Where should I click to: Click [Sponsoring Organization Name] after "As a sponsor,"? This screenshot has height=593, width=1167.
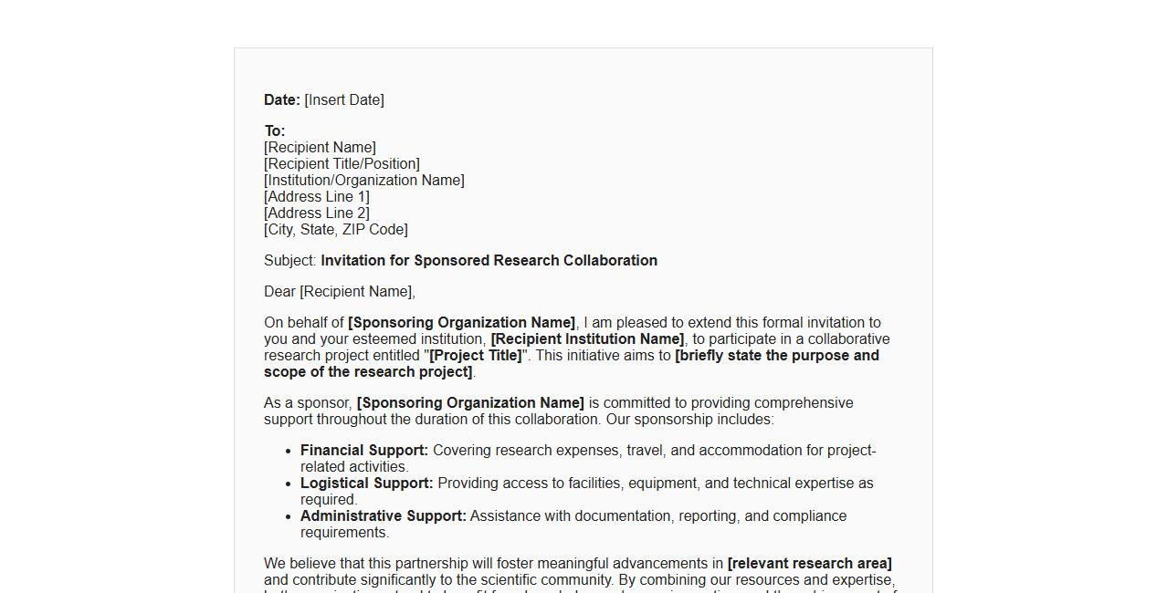[x=470, y=403]
